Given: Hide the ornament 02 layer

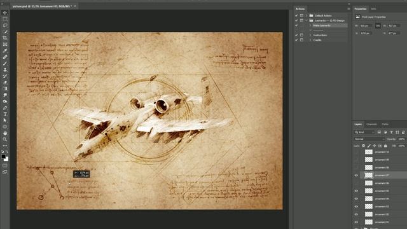Looking at the screenshot, I should pyautogui.click(x=356, y=214).
